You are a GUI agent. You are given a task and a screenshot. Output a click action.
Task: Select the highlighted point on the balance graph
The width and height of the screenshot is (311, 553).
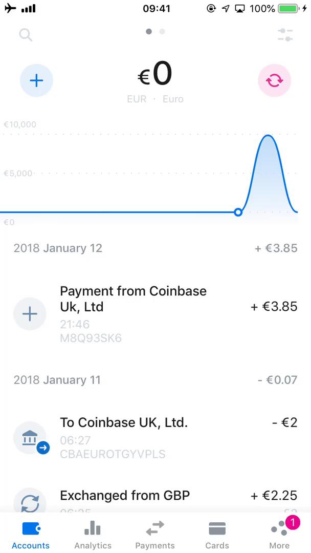[x=238, y=212]
